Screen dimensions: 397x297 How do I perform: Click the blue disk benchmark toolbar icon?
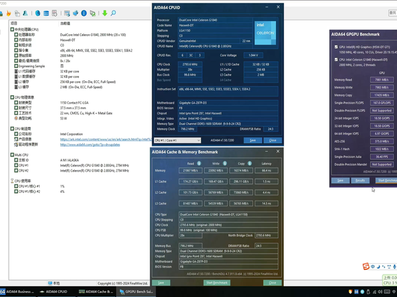[38, 13]
